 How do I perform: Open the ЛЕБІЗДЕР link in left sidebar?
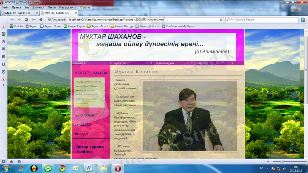click(x=82, y=134)
